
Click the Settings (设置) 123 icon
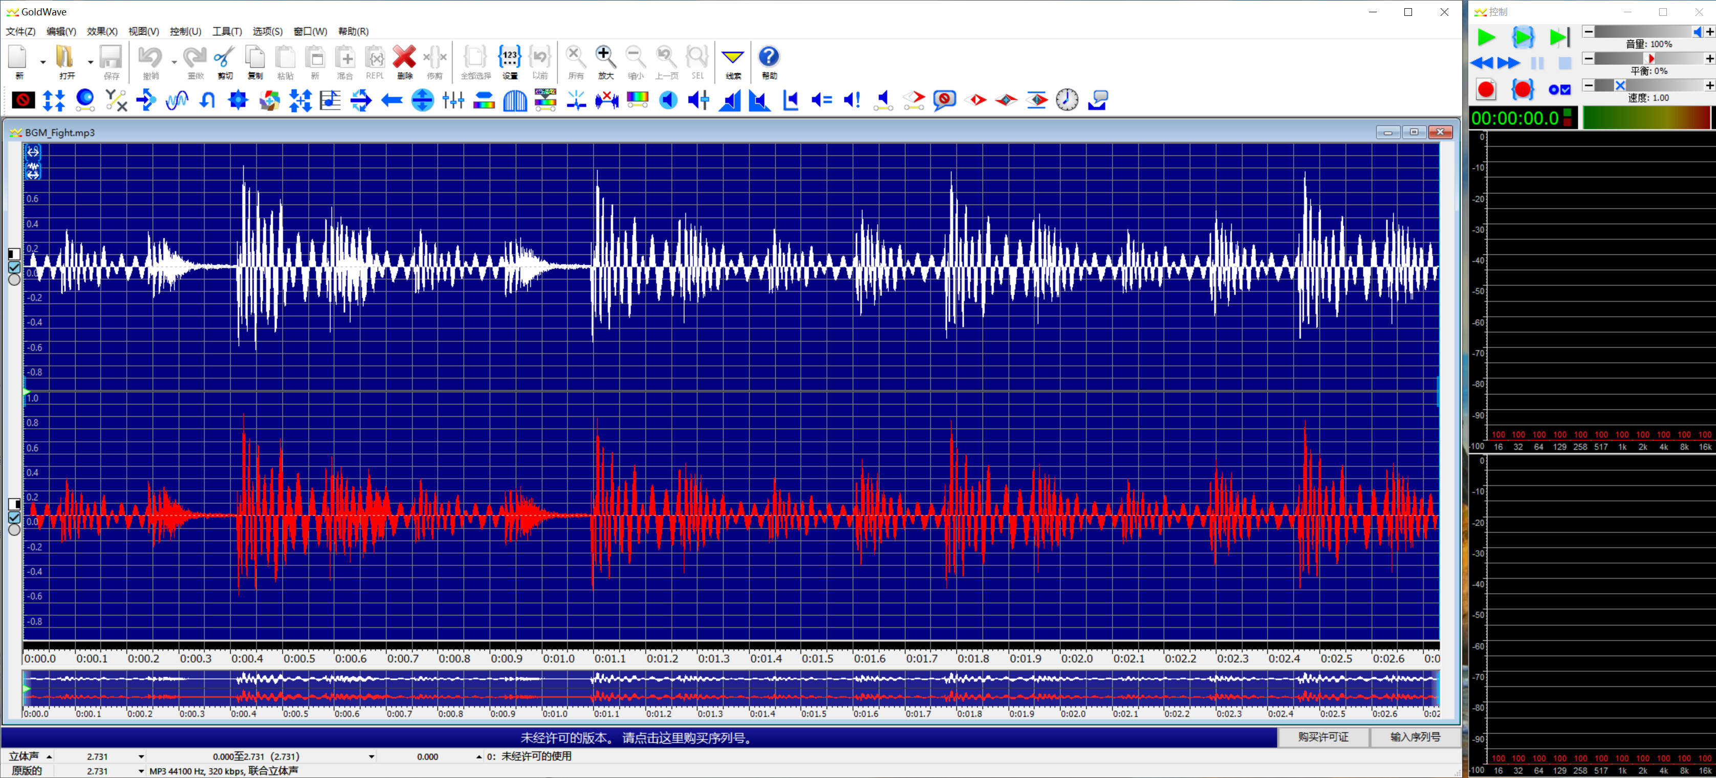pyautogui.click(x=510, y=57)
